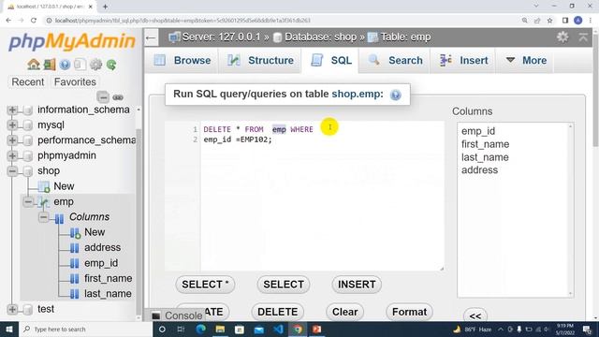Open the phpMyAdmin documentation help icon
This screenshot has width=599, height=337.
click(x=65, y=65)
